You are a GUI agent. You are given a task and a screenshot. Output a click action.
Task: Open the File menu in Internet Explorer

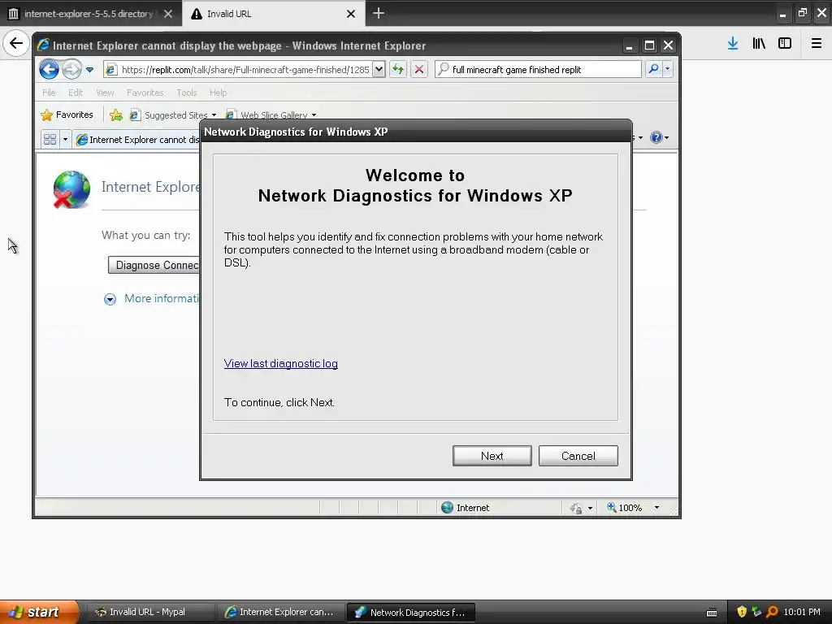pos(49,93)
